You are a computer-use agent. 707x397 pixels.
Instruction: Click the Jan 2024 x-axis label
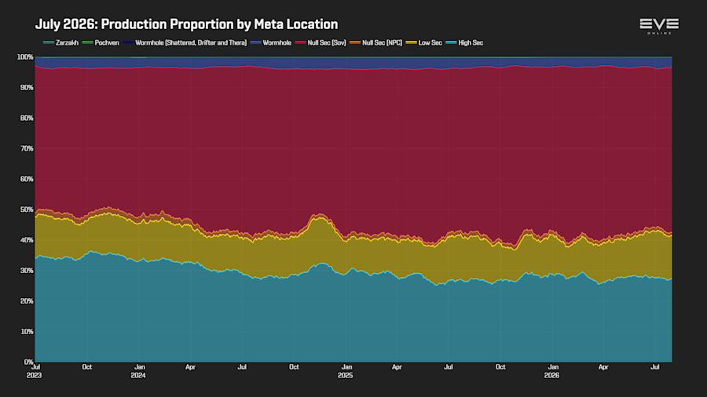138,371
